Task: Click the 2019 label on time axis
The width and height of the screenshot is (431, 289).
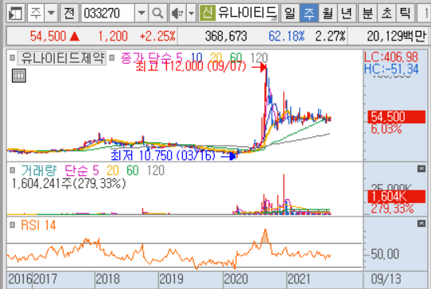Action: [x=171, y=279]
